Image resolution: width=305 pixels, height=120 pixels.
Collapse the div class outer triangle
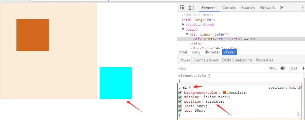tap(187, 34)
